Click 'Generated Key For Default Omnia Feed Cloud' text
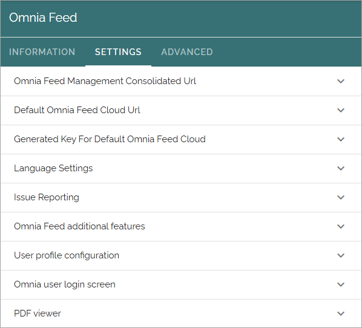 pos(110,139)
